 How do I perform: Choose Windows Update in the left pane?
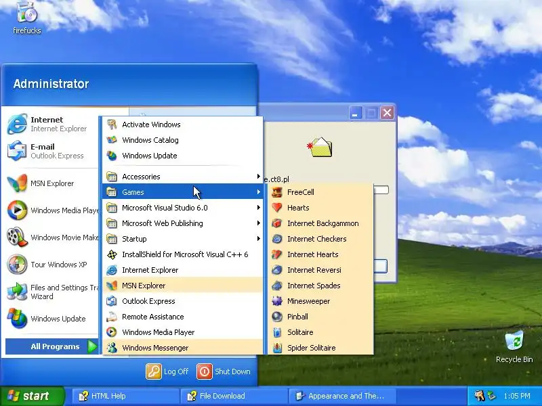(53, 319)
